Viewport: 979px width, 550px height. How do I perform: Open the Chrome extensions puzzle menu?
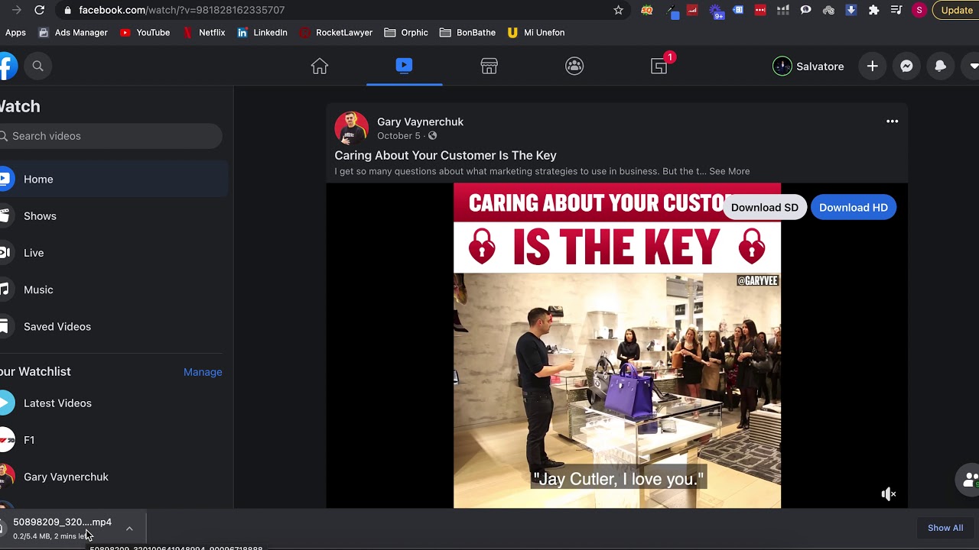click(x=873, y=10)
